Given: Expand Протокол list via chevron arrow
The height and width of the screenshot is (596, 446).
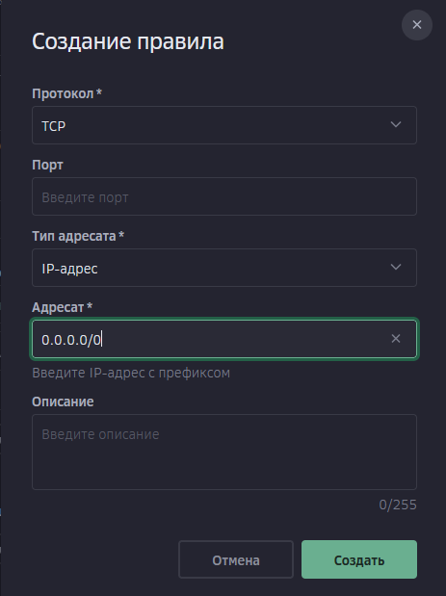Looking at the screenshot, I should [x=396, y=124].
